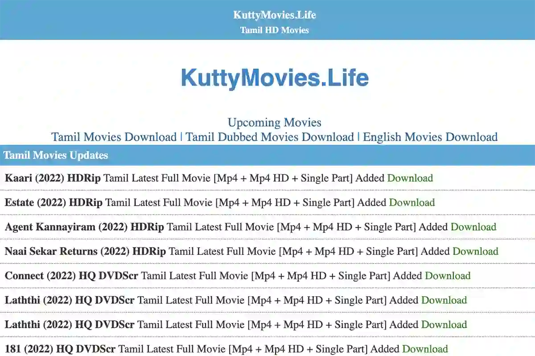
Task: Click the Tamil Movies Updates section header
Action: 267,155
